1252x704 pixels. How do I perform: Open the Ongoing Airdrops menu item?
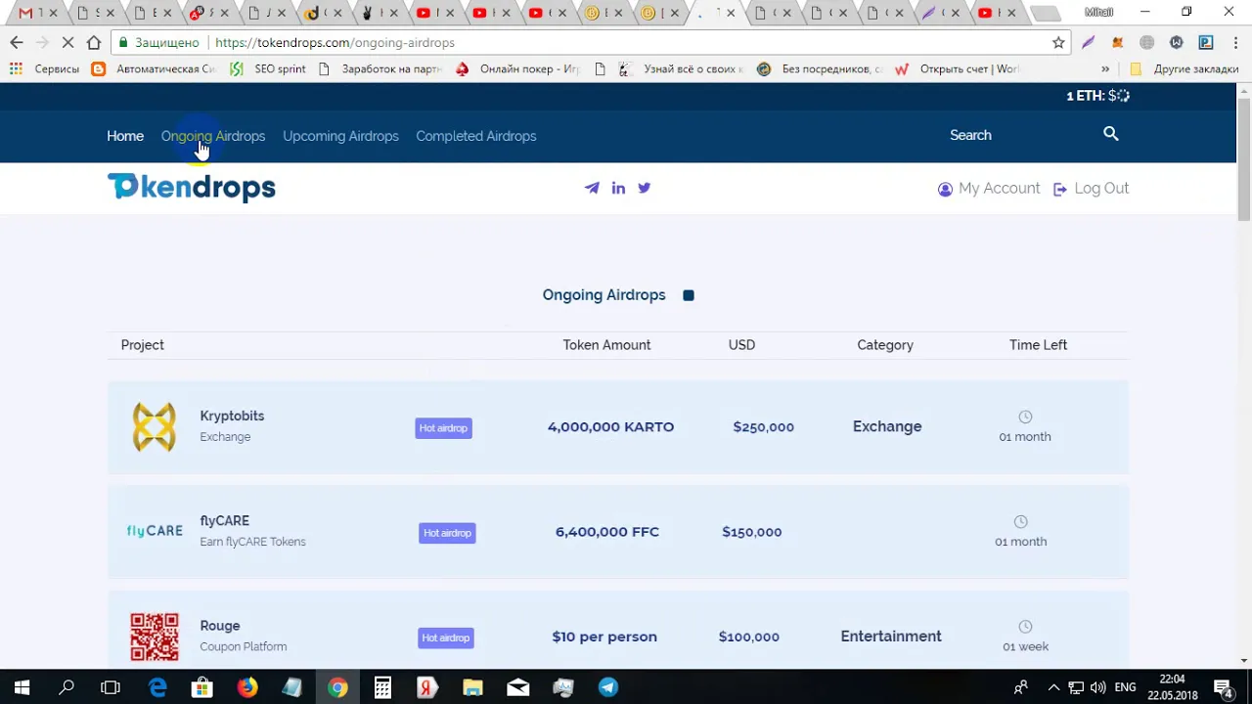[213, 136]
